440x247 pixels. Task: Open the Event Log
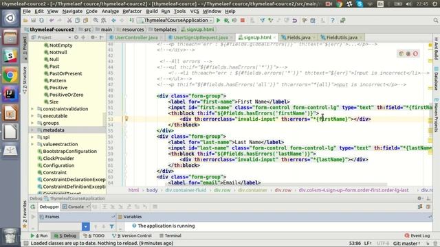tap(417, 236)
